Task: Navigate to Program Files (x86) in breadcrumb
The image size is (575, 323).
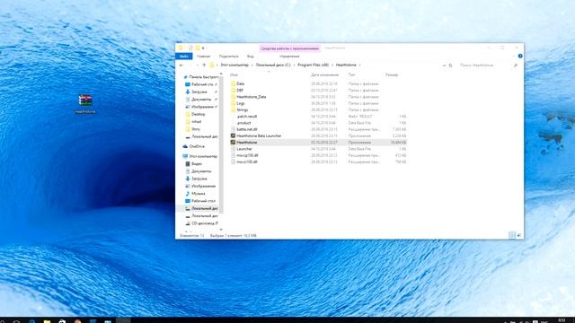Action: pos(314,65)
